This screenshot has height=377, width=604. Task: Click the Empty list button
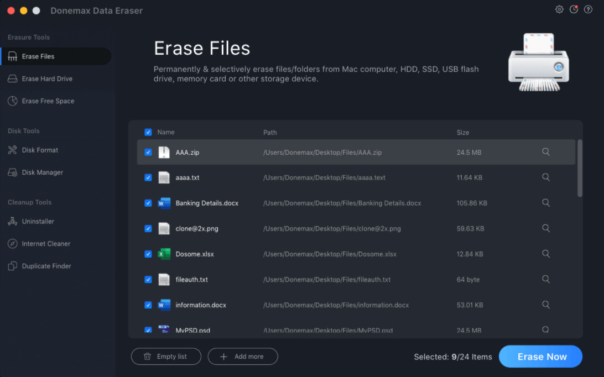pyautogui.click(x=166, y=356)
